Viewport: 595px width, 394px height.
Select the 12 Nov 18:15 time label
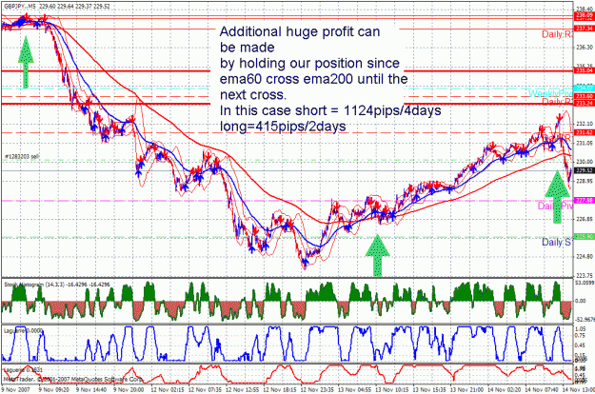[279, 390]
